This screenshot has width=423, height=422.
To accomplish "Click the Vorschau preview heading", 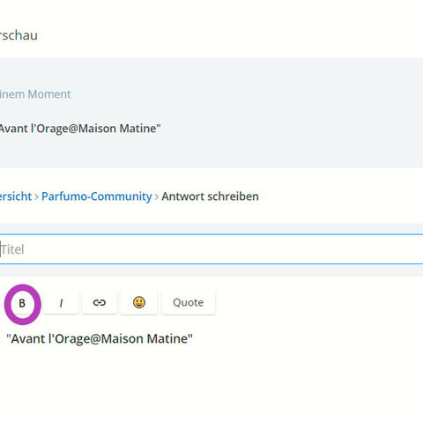I will click(x=19, y=35).
